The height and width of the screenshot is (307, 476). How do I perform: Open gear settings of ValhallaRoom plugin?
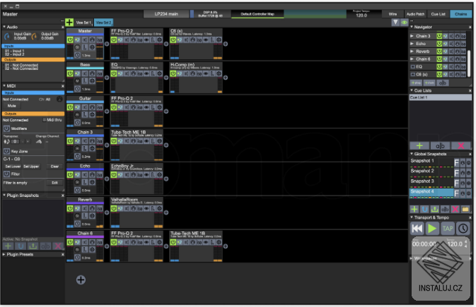pos(159,208)
